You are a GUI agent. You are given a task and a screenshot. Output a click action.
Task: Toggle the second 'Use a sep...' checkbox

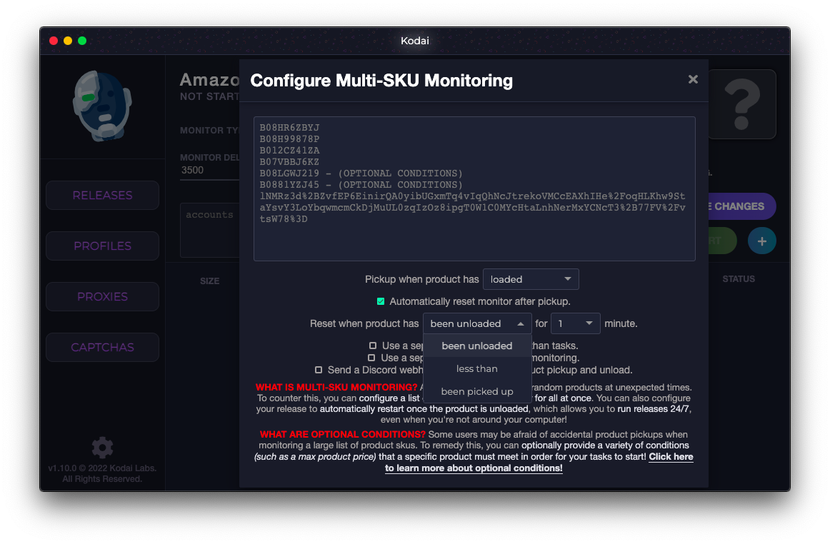tap(371, 358)
